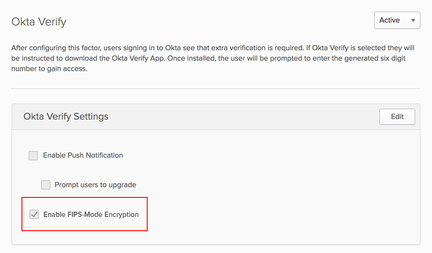Viewport: 432px width, 253px height.
Task: Check the Enable Push Notification checkbox
Action: 33,155
